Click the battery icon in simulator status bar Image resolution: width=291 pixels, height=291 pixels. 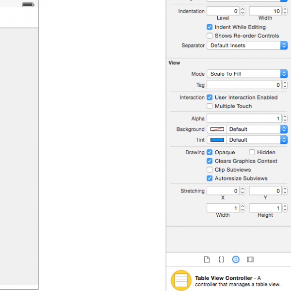click(x=28, y=5)
